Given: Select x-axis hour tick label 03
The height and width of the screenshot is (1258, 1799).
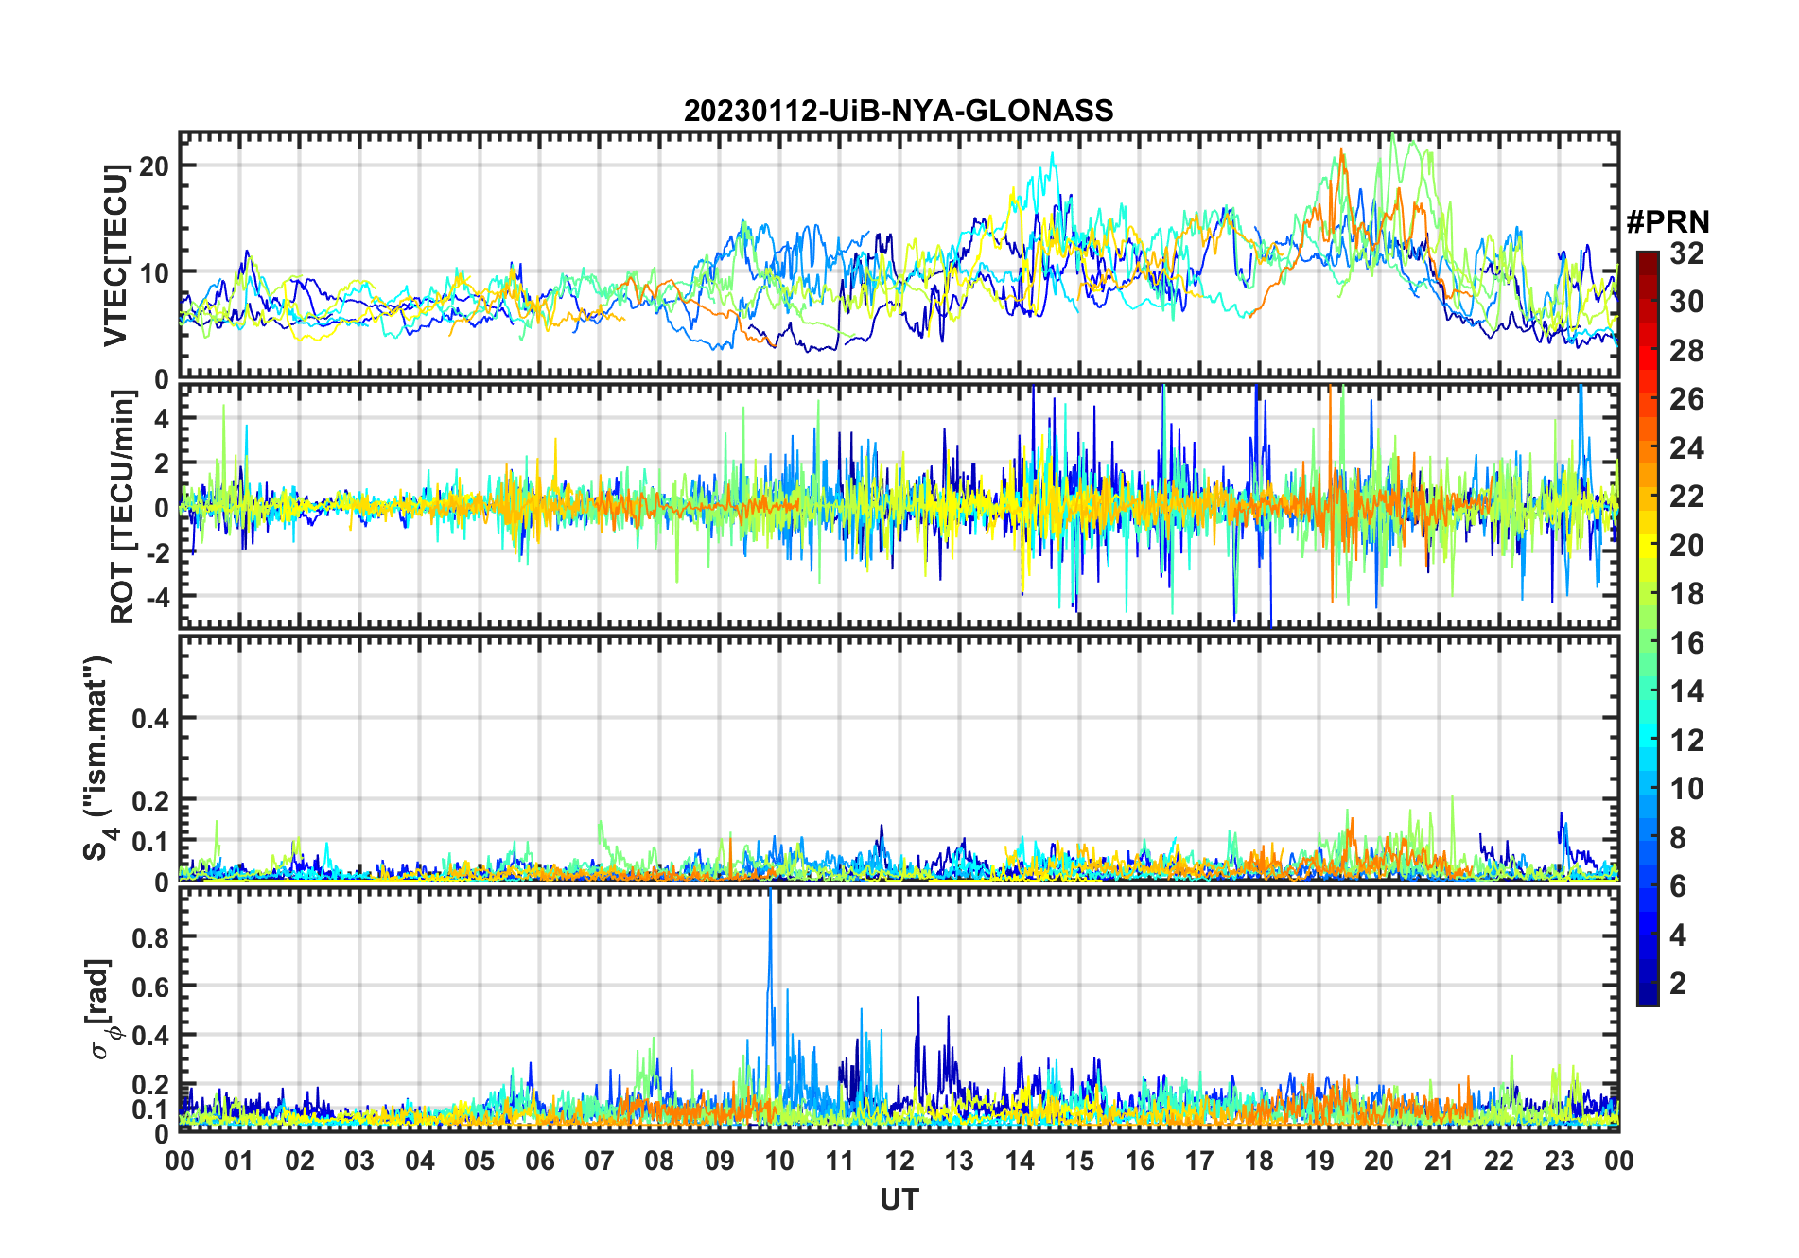Looking at the screenshot, I should tap(359, 1161).
